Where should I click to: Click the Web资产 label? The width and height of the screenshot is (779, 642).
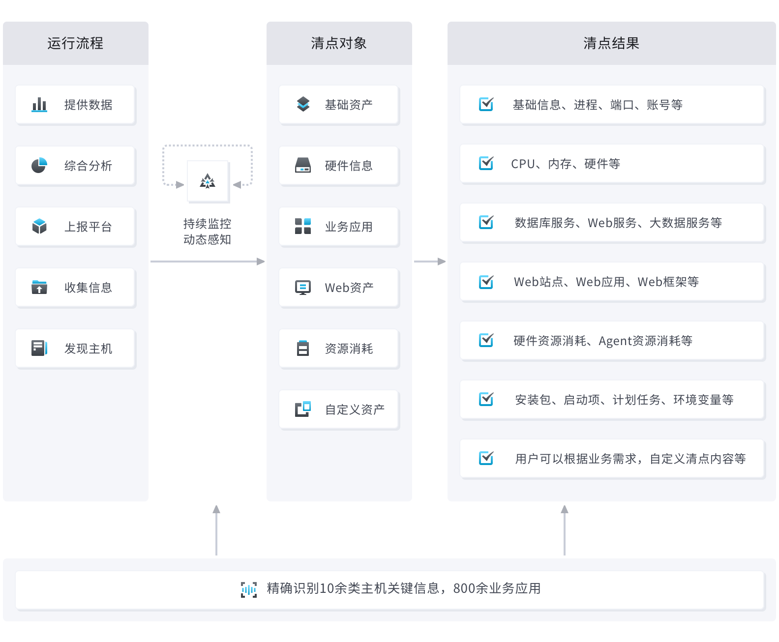pyautogui.click(x=349, y=288)
